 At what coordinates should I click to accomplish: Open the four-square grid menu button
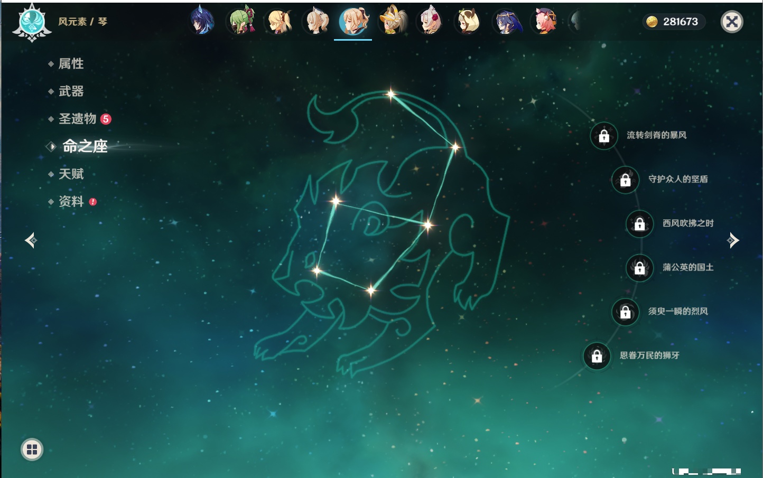pos(32,449)
